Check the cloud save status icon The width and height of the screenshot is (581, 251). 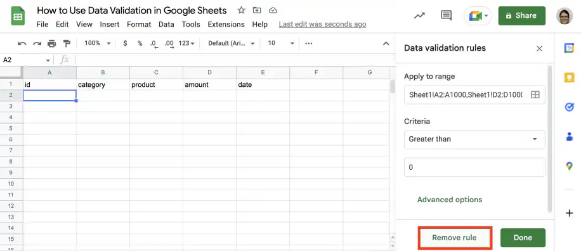[273, 10]
